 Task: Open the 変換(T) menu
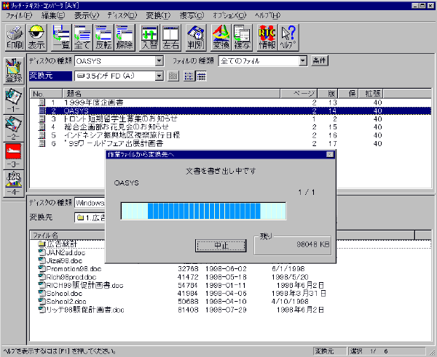pos(158,15)
